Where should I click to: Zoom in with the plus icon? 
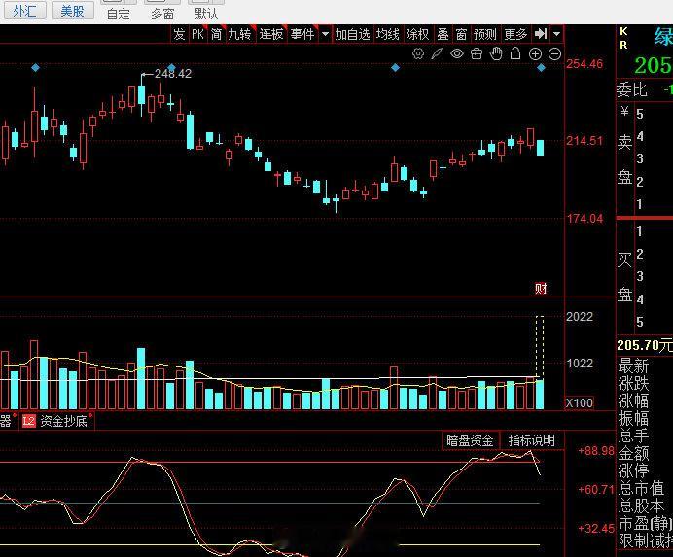(535, 54)
